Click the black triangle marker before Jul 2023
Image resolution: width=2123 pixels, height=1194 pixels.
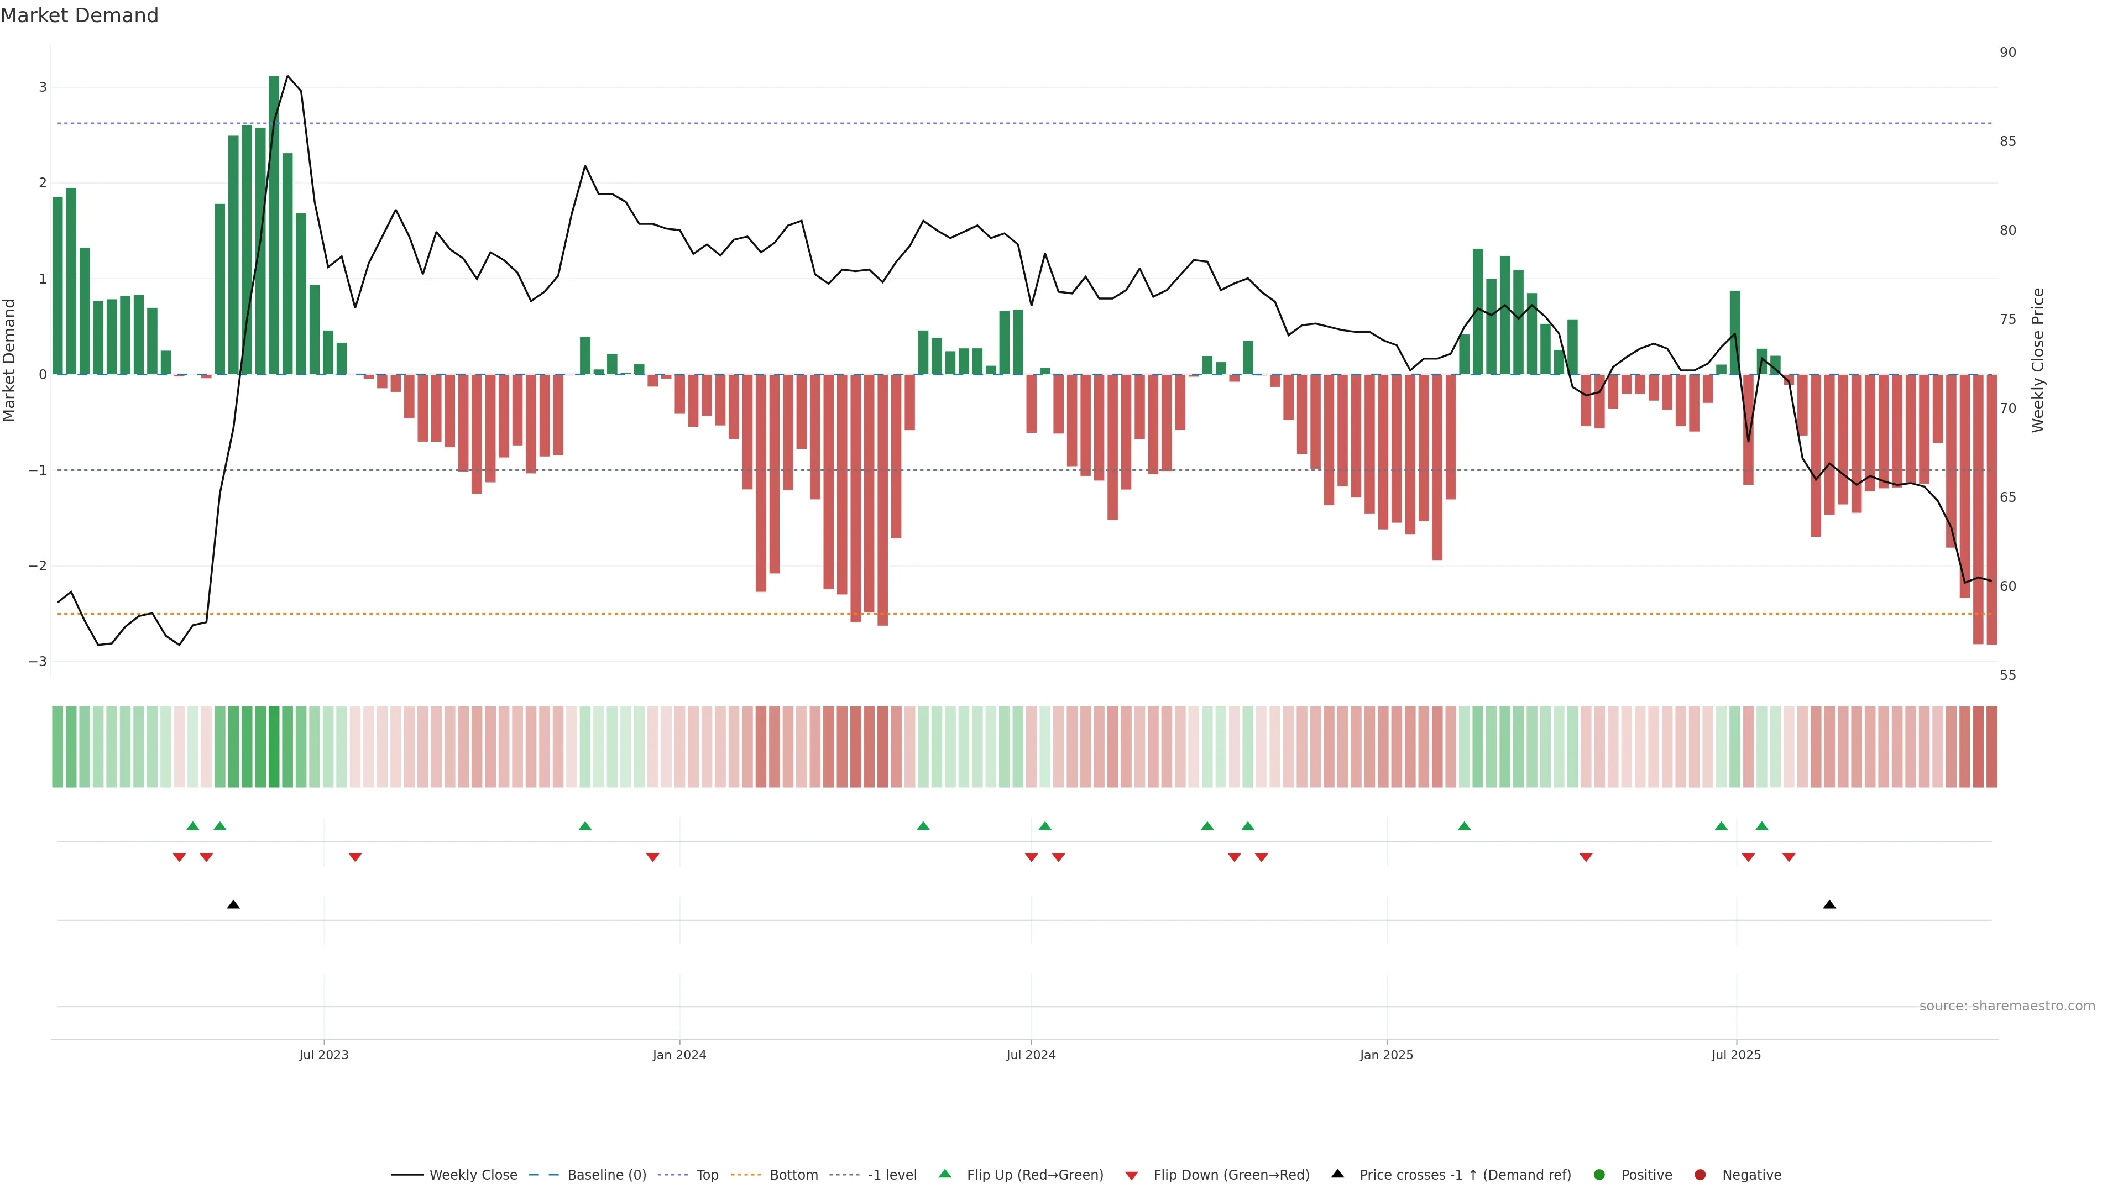(x=233, y=905)
